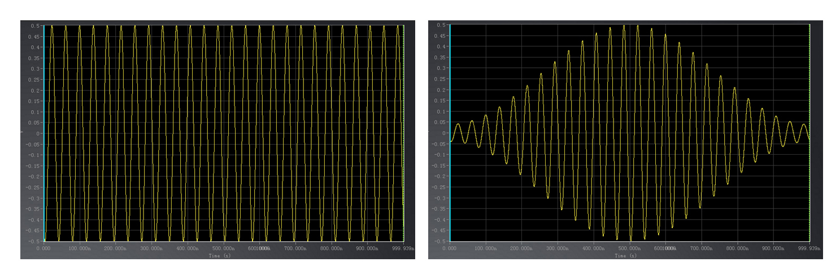The height and width of the screenshot is (266, 840).
Task: Click the 0.000 time origin label on left plot
Action: pos(43,248)
